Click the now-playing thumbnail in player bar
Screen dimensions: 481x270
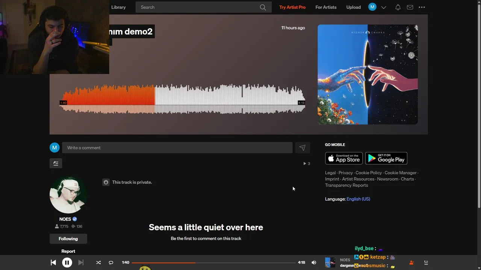[x=330, y=262]
